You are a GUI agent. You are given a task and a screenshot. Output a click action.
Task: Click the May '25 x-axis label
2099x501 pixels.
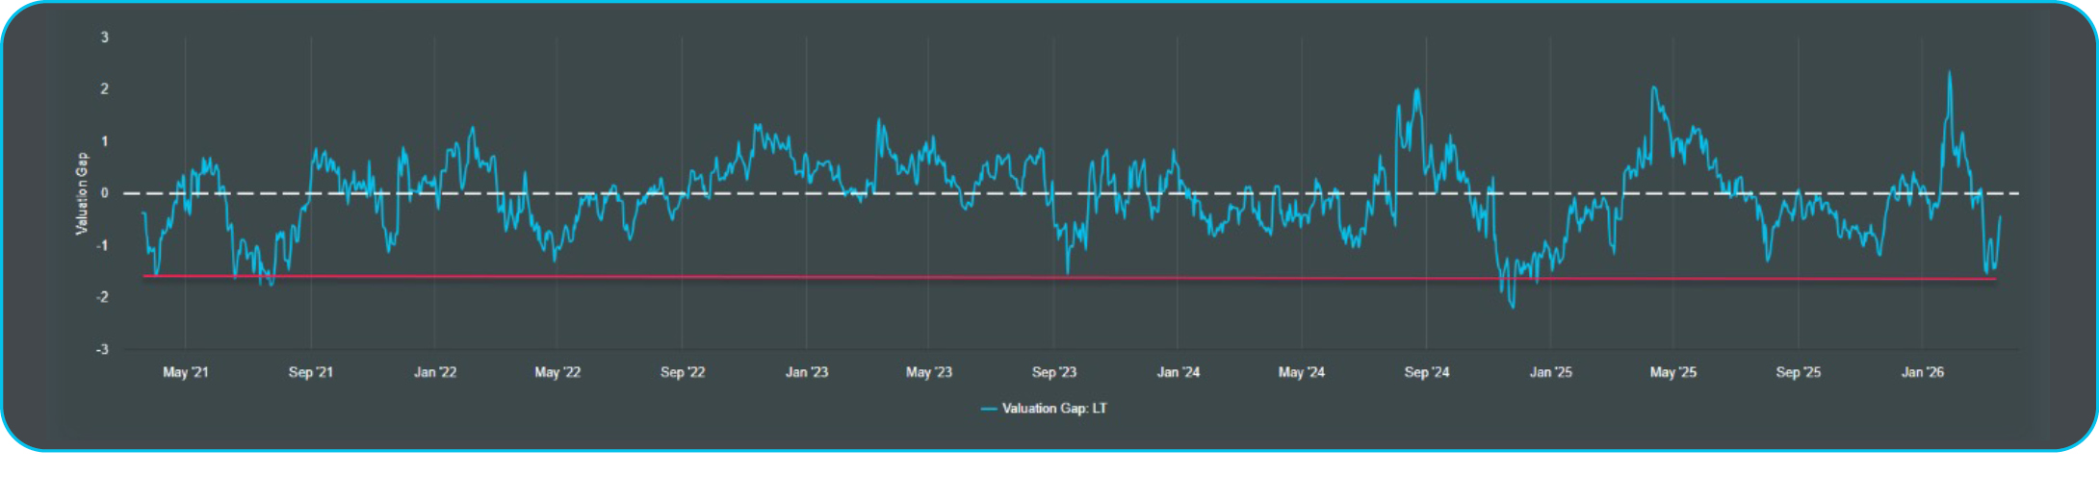[x=1672, y=372]
